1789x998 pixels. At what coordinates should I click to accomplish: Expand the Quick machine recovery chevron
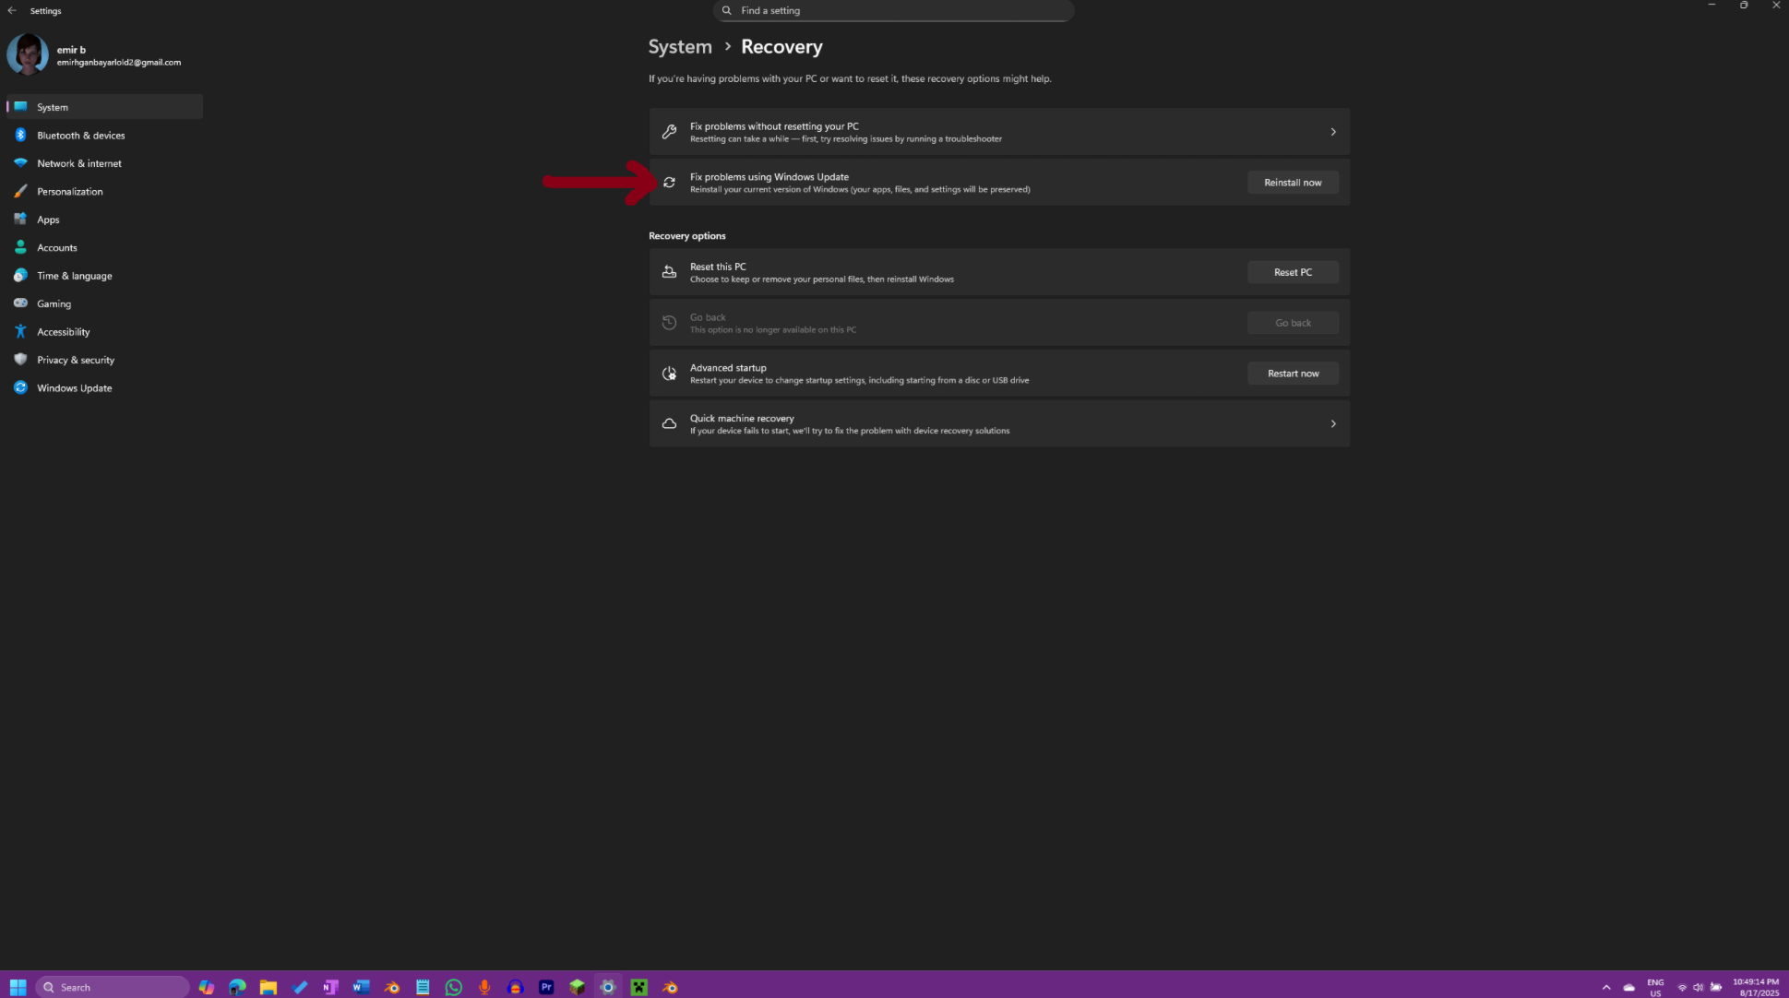1333,424
